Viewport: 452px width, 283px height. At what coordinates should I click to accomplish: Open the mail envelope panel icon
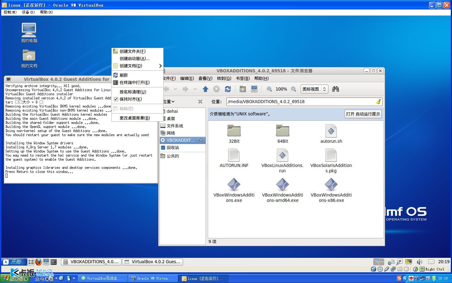(431, 262)
